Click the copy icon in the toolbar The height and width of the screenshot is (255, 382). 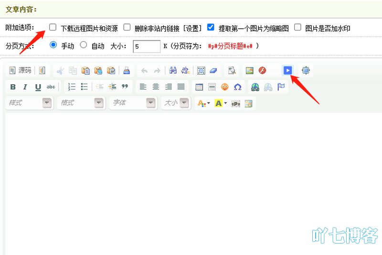73,71
